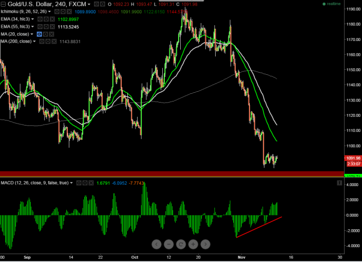The image size is (362, 262).
Task: Expand the MA (20, close) dropdown arrow
Action: [x=32, y=34]
